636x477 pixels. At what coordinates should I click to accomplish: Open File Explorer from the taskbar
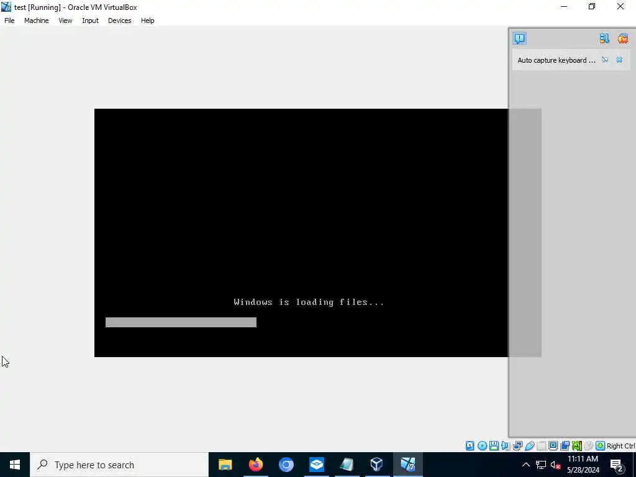[225, 465]
